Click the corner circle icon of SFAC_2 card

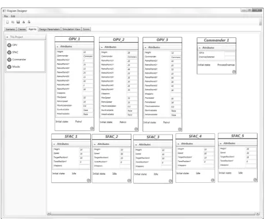point(129,180)
